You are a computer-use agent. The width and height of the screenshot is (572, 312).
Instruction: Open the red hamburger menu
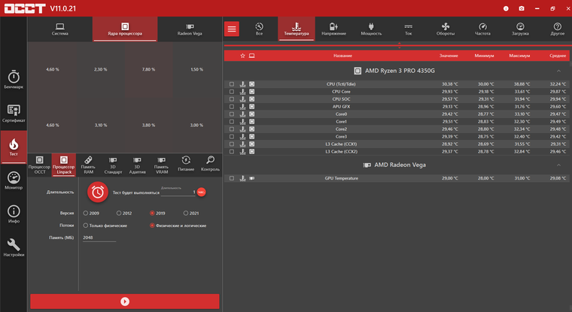point(232,29)
